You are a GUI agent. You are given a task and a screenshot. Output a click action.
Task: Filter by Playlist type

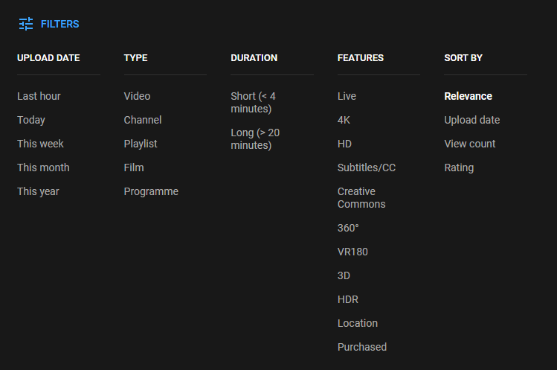141,144
